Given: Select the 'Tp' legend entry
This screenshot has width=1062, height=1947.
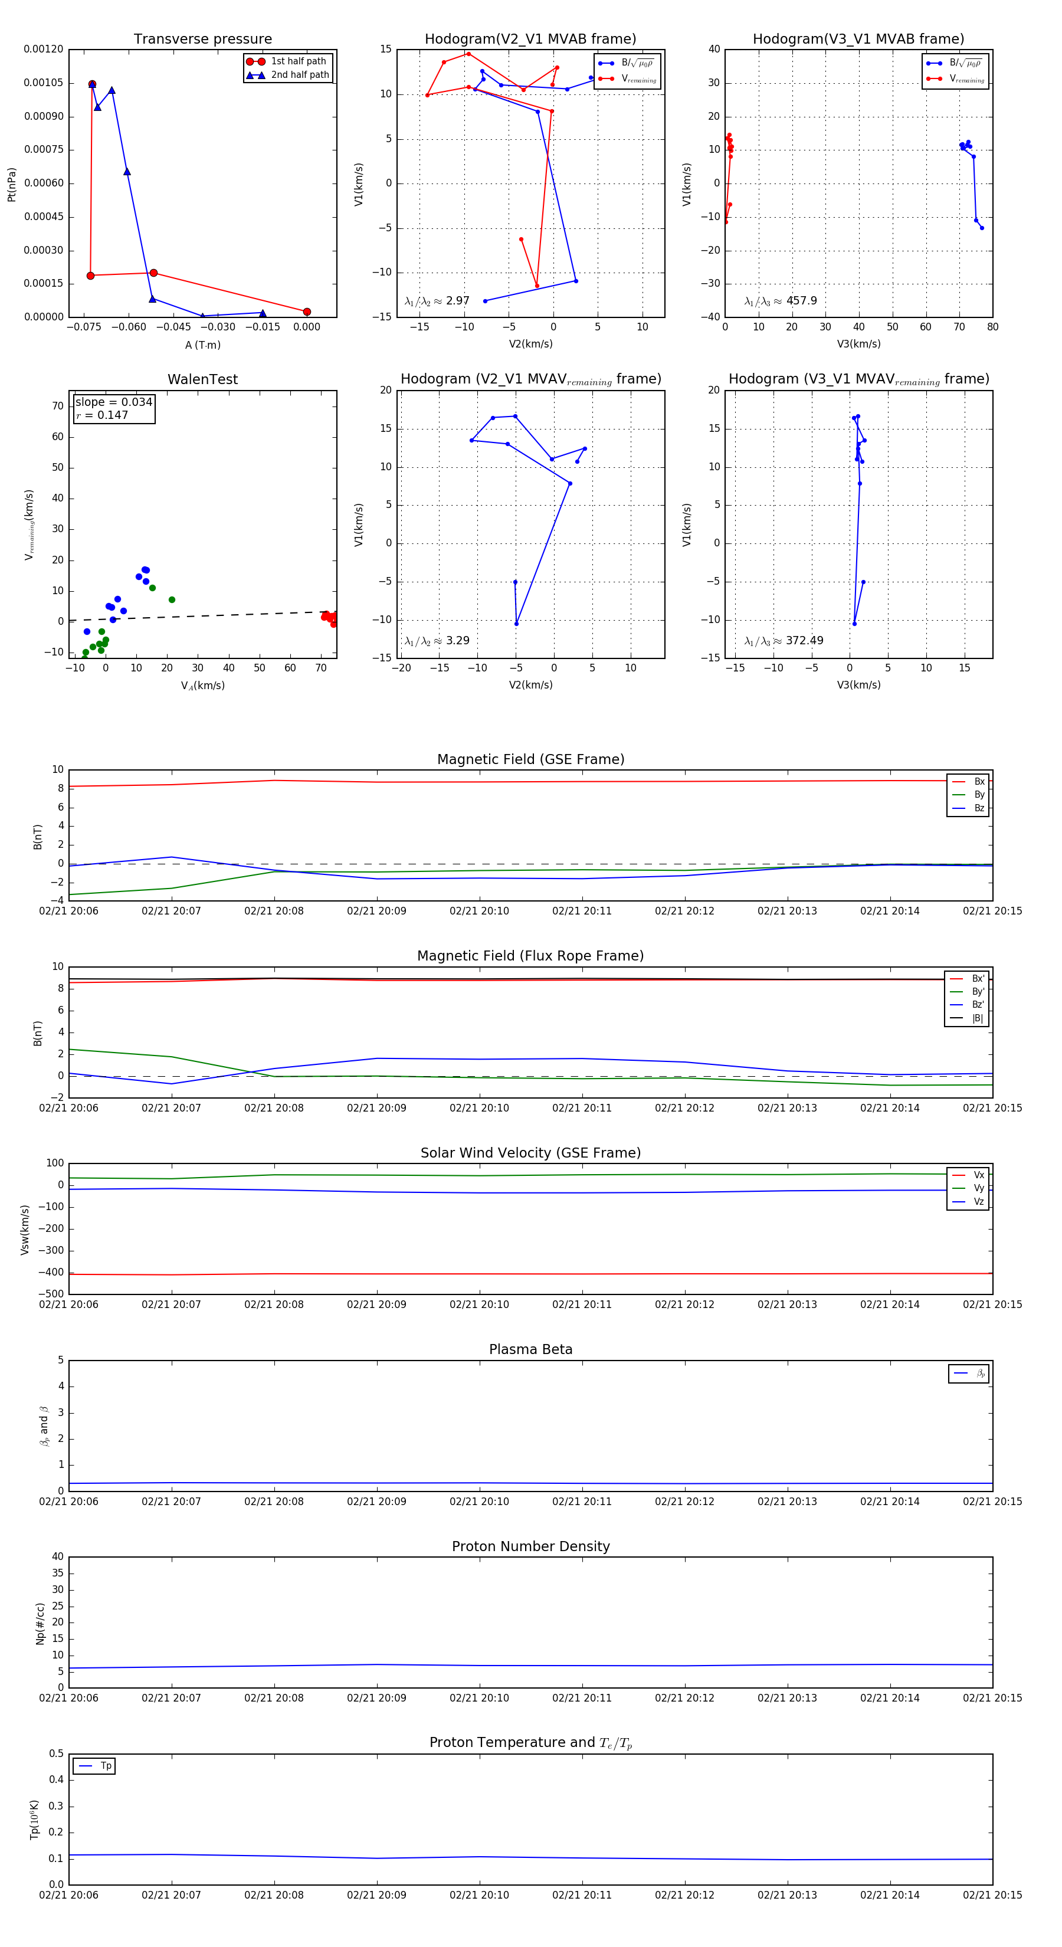Looking at the screenshot, I should point(95,1766).
